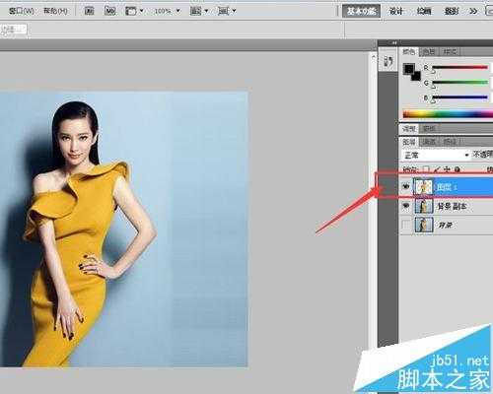Switch to the 蒙版 masks tab
The height and width of the screenshot is (394, 493).
point(429,129)
